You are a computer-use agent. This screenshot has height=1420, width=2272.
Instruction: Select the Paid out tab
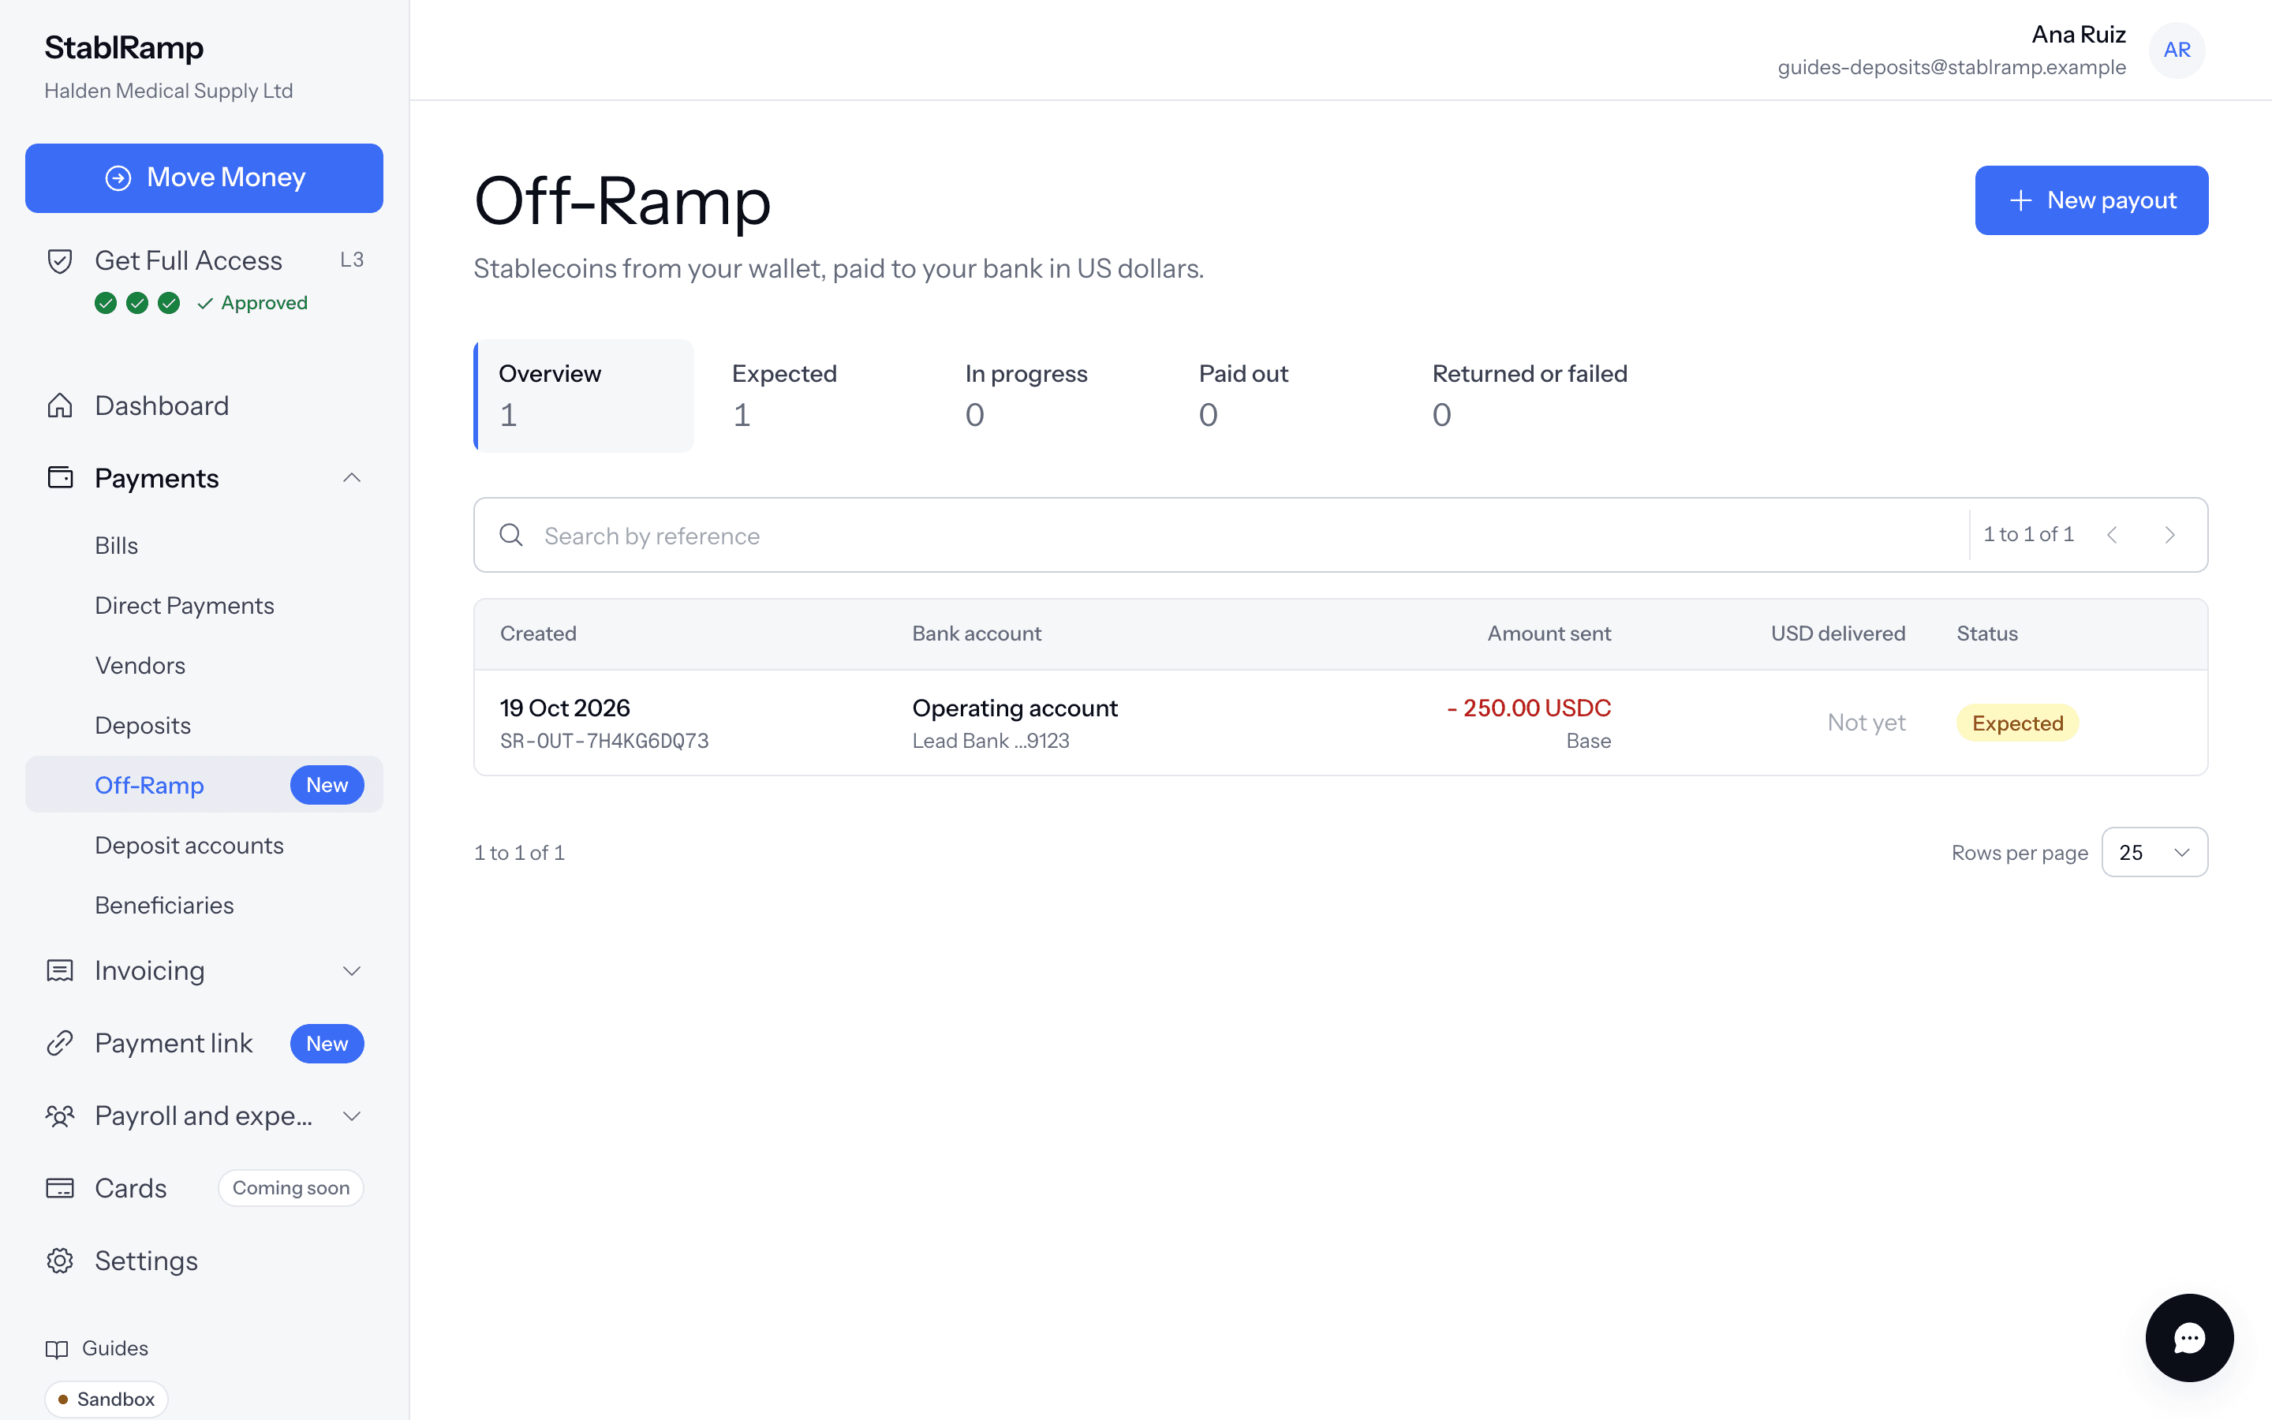1284,395
